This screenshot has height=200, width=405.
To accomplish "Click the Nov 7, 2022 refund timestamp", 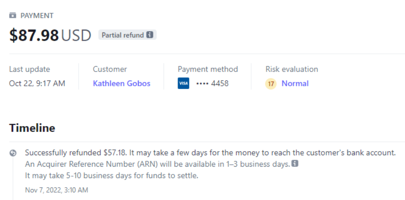I will click(x=56, y=190).
